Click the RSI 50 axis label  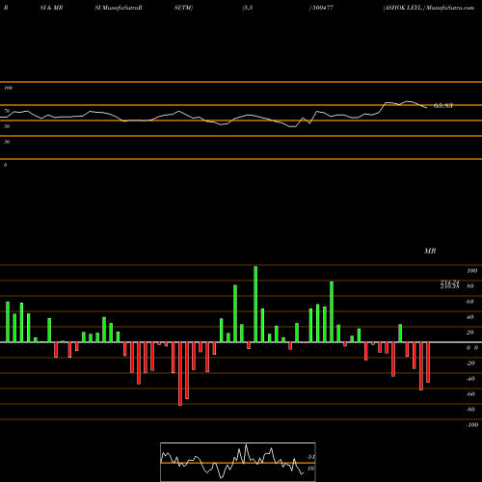pos(7,126)
